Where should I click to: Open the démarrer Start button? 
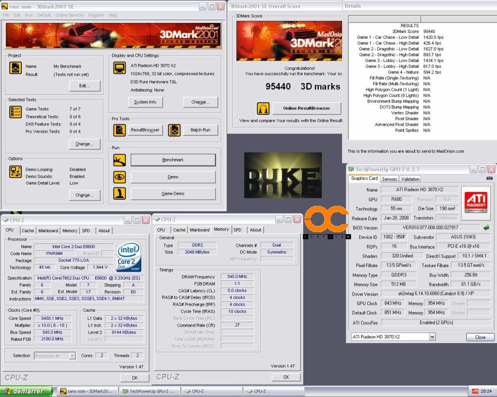(x=26, y=391)
